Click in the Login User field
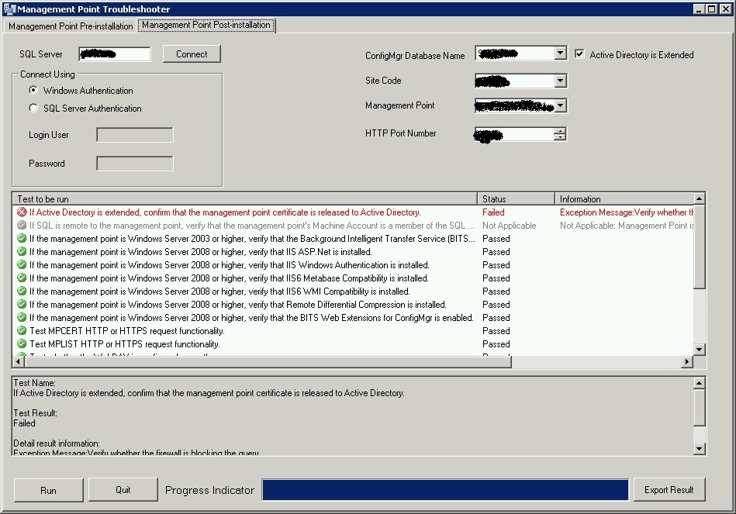Screen dimensions: 736x514 click(135, 135)
